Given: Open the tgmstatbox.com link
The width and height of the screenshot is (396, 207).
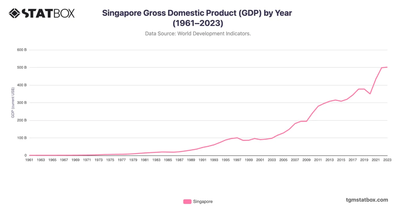Looking at the screenshot, I should point(367,200).
